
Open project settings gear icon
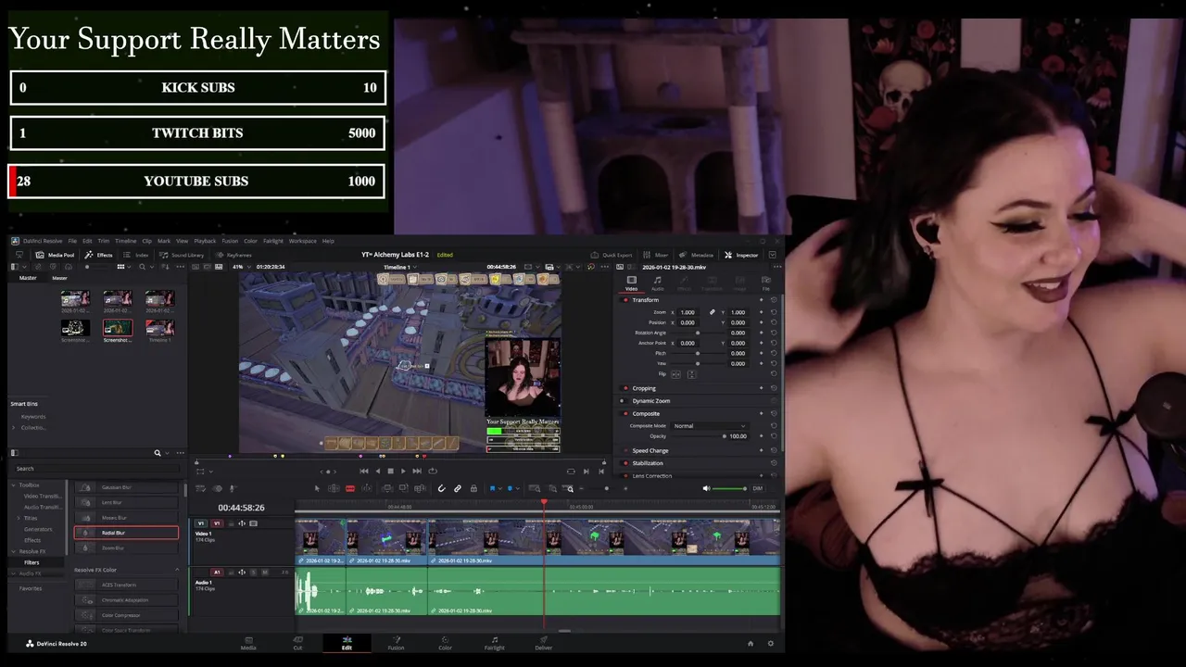(x=770, y=643)
